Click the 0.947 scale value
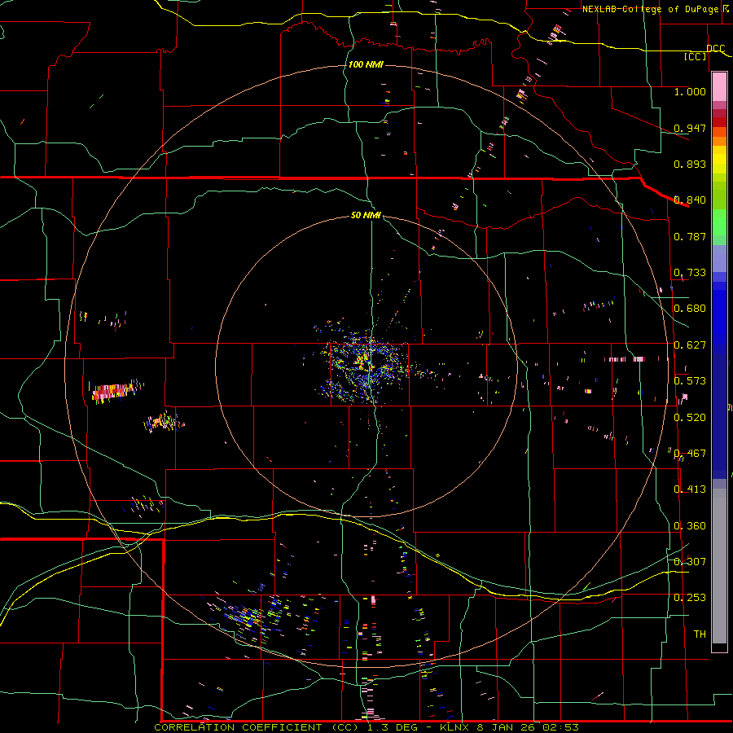This screenshot has height=733, width=733. (x=690, y=128)
